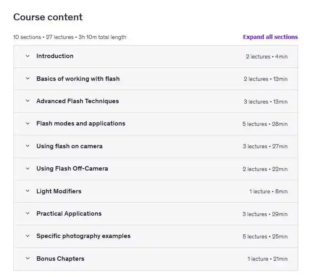This screenshot has width=309, height=277.
Task: Click the Using flash on camera title
Action: 70,146
